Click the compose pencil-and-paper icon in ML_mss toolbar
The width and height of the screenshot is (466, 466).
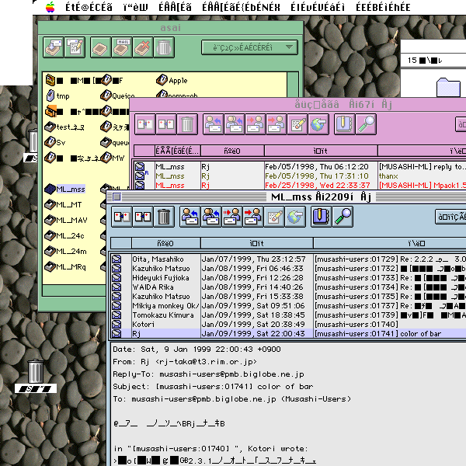pos(275,217)
